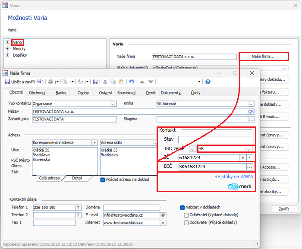Click the ? button next to the IČ field
This screenshot has height=249, width=302.
[x=249, y=158]
